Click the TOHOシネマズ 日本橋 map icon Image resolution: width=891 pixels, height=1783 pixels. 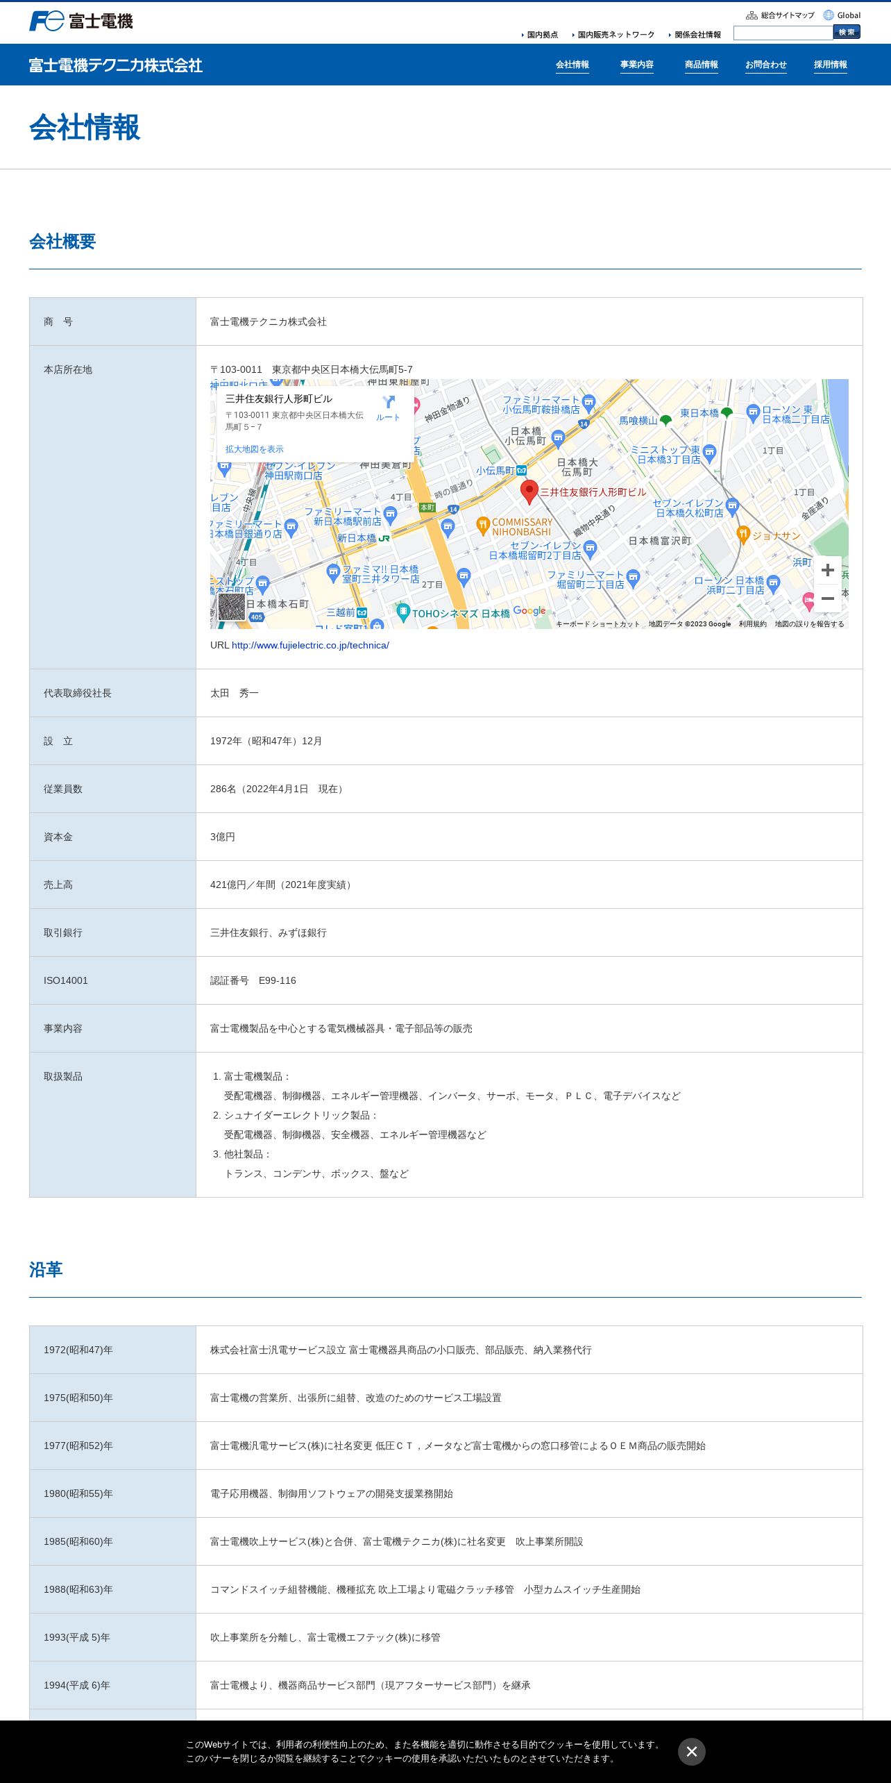point(403,612)
